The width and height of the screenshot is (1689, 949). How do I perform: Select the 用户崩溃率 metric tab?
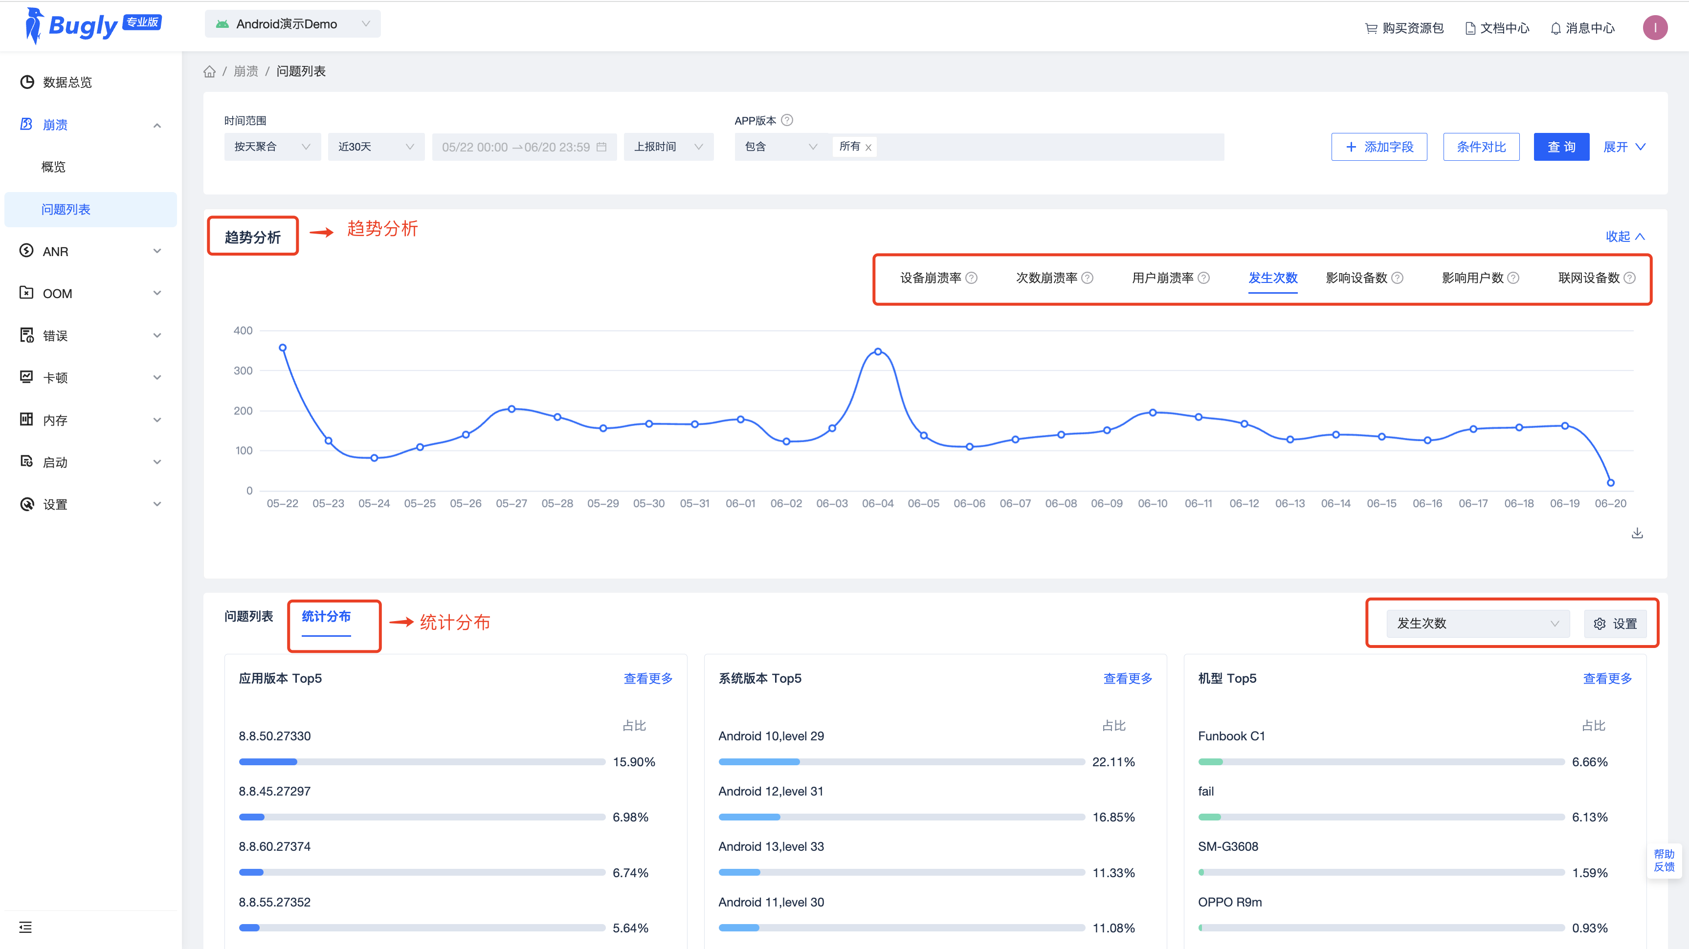(1162, 278)
